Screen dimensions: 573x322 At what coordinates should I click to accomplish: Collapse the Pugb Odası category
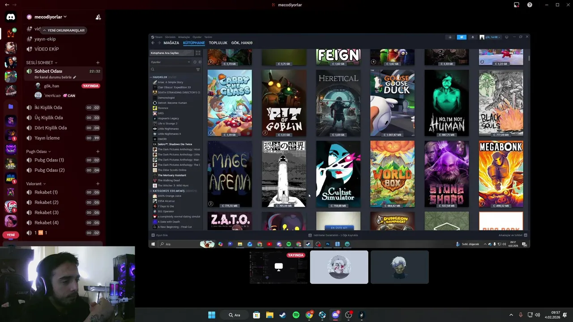pos(38,152)
